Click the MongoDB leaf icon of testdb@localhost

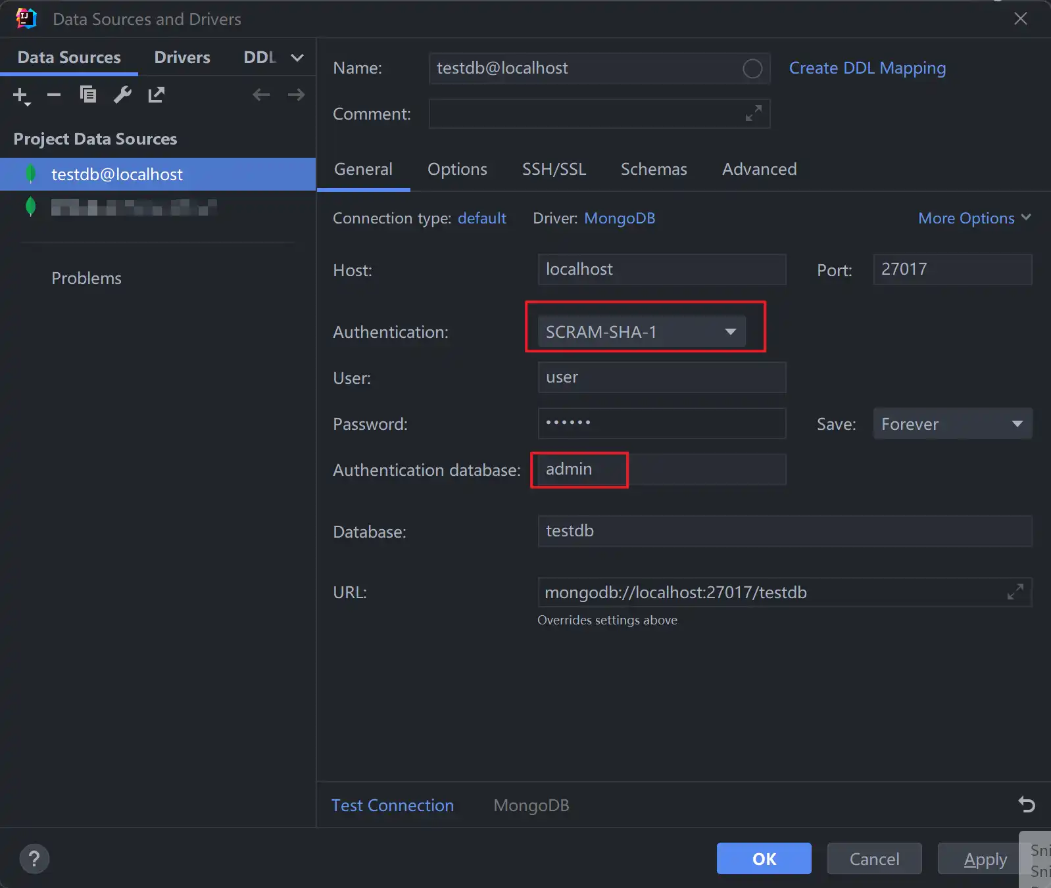coord(30,174)
